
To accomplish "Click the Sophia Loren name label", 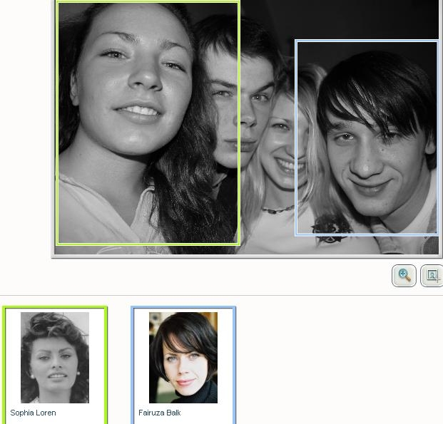I will tap(33, 413).
